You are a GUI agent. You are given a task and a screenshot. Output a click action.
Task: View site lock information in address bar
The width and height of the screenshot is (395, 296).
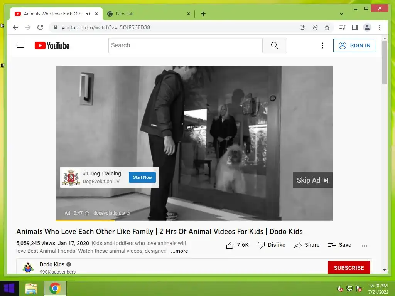(56, 27)
